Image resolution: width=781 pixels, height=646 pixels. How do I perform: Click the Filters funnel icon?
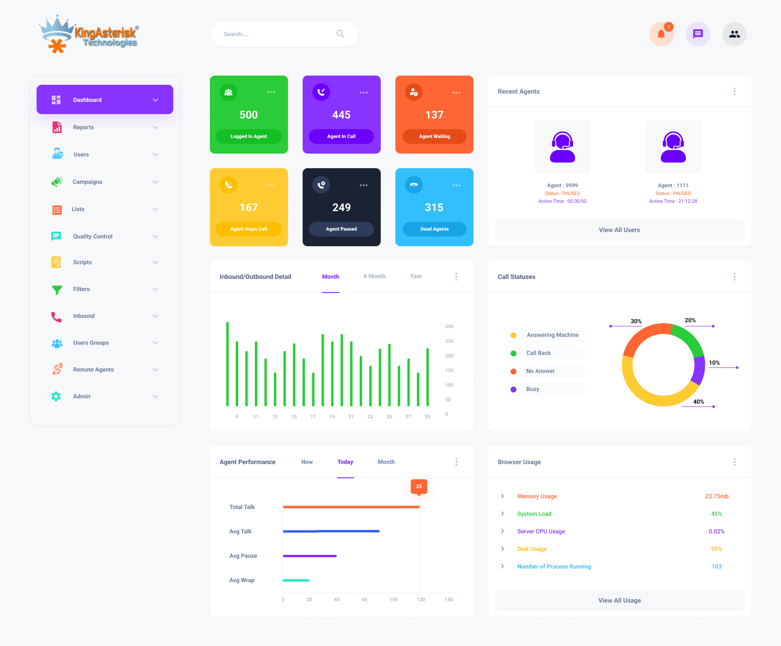[x=57, y=290]
